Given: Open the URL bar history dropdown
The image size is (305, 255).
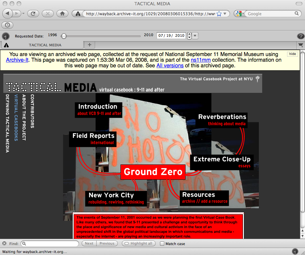Looking at the screenshot, I should [x=225, y=14].
